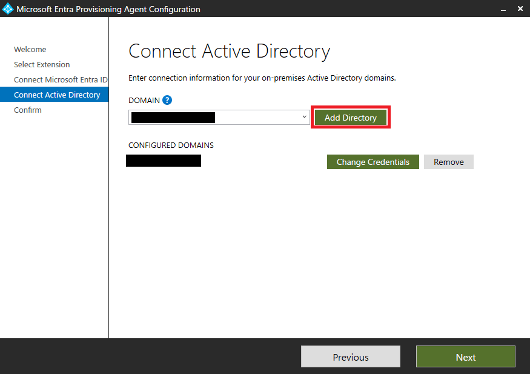Screen dimensions: 530x374
Task: Select the Welcome step in sidebar
Action: (30, 49)
